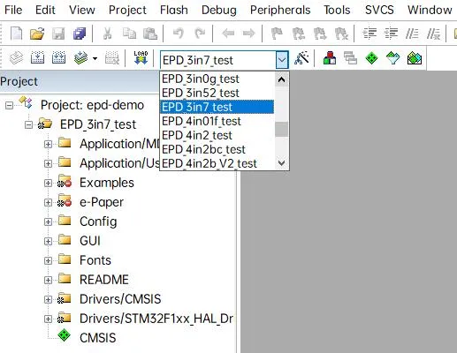The width and height of the screenshot is (457, 353).
Task: Go to previous bookmark icon
Action: click(x=299, y=34)
